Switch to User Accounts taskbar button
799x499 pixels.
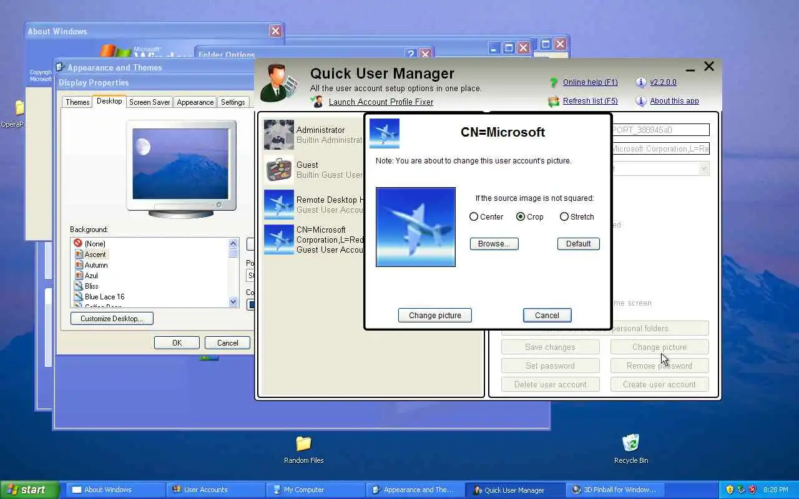(x=215, y=490)
